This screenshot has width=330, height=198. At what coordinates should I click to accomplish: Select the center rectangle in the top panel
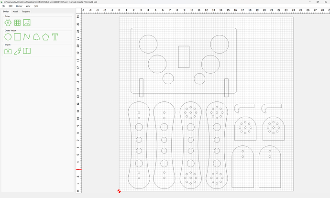click(184, 56)
